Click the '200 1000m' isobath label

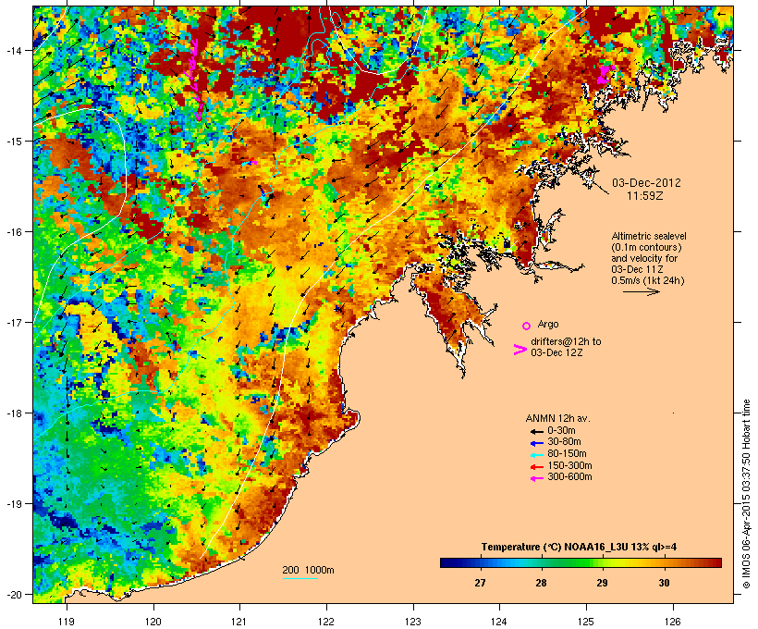(x=308, y=570)
